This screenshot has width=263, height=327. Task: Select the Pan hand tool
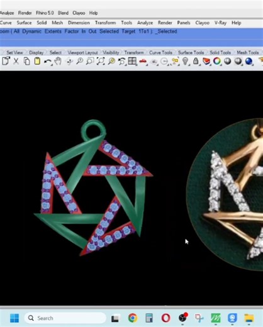coord(58,61)
